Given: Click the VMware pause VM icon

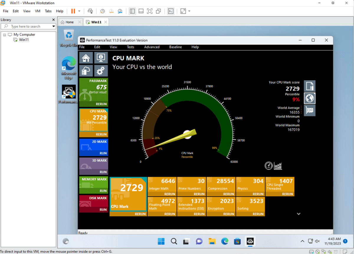Looking at the screenshot, I should click(x=73, y=11).
